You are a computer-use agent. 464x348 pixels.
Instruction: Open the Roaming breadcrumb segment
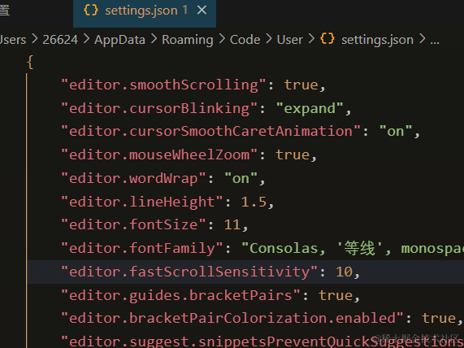pyautogui.click(x=188, y=40)
